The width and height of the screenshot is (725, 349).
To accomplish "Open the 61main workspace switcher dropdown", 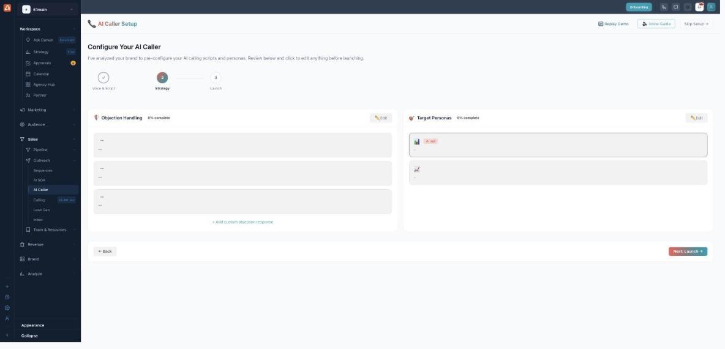I will click(x=48, y=9).
